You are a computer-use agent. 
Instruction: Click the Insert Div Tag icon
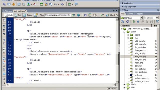point(24,4)
